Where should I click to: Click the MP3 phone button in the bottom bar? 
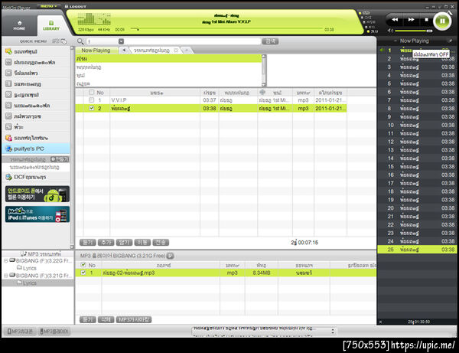click(x=20, y=332)
